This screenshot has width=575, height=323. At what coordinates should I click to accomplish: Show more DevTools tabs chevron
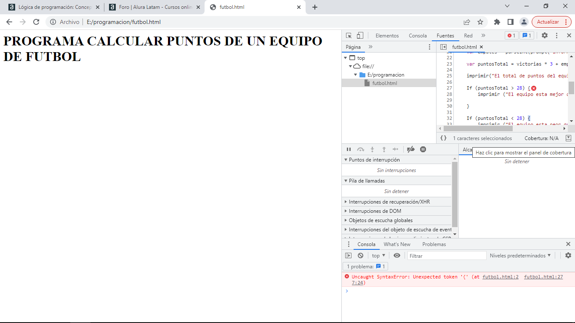pyautogui.click(x=483, y=36)
